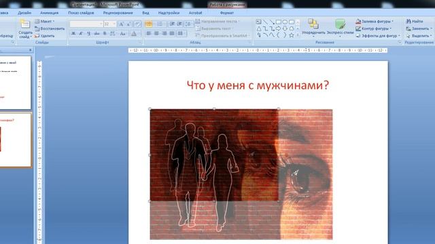The height and width of the screenshot is (244, 435).
Task: Open the character spacing AV dropdown
Action: click(113, 33)
